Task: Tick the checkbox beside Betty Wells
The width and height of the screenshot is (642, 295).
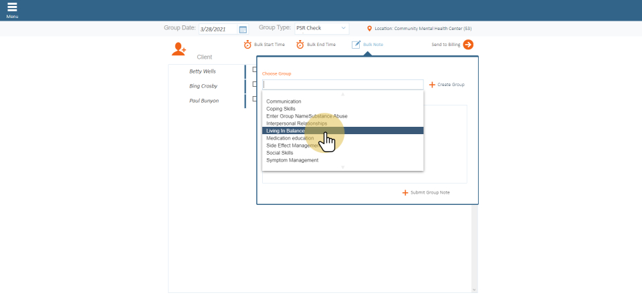Action: coord(254,70)
